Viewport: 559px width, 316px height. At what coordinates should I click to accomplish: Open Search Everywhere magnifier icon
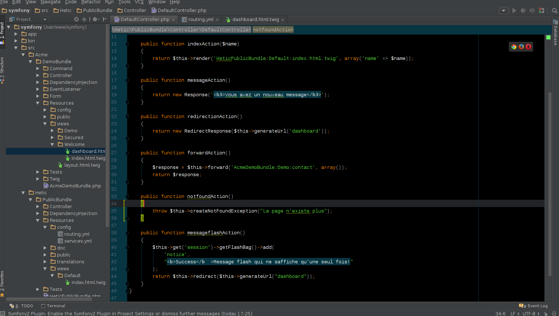pos(555,11)
